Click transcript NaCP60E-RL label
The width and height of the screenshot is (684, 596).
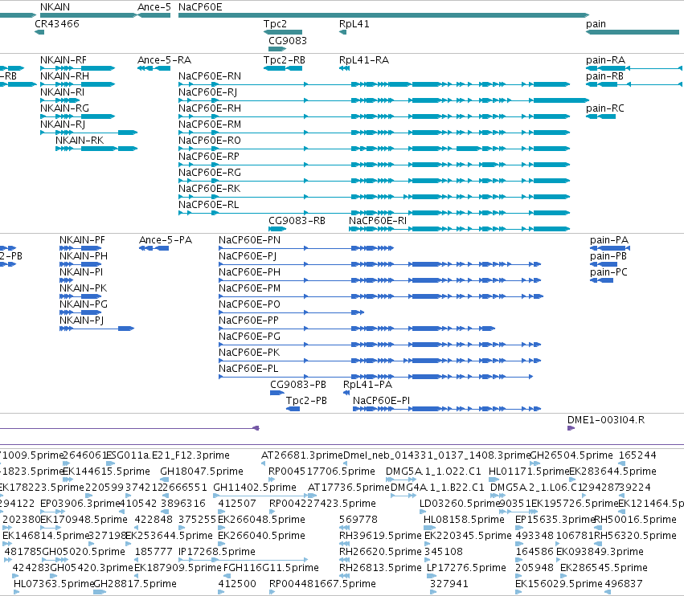coord(209,205)
